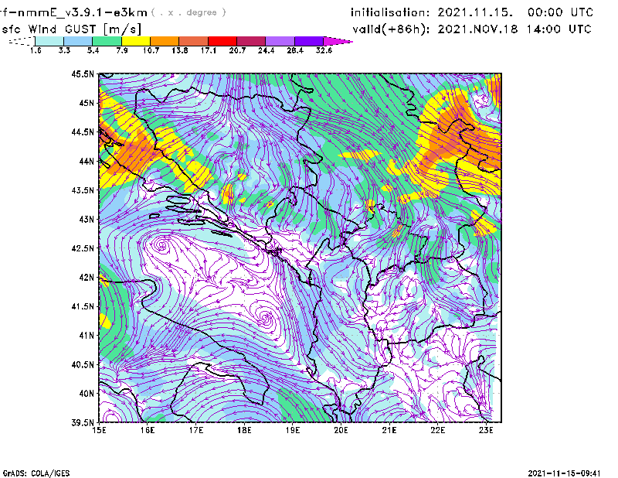Click the 41N latitude label

click(x=87, y=336)
